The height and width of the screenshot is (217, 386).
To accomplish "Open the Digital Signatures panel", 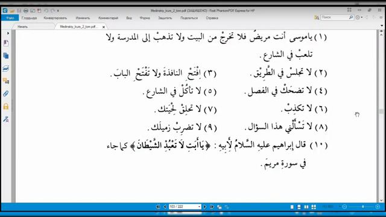I will pos(6,119).
